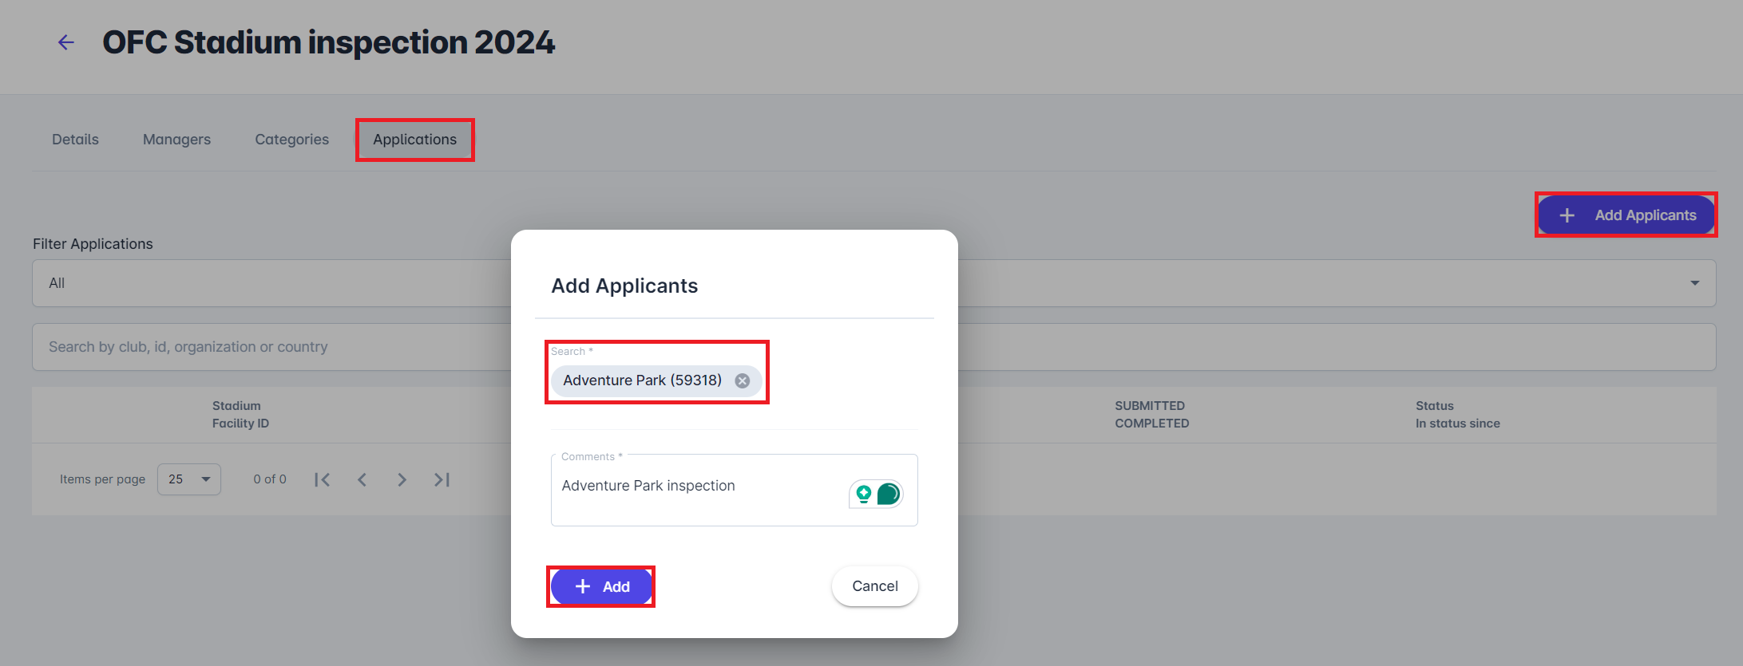Click the lightbulb icon in Comments box

tap(864, 495)
